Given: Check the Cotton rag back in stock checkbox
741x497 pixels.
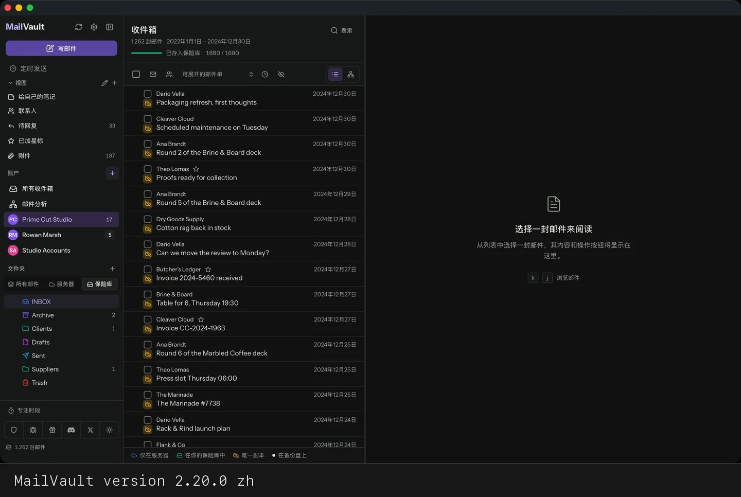Looking at the screenshot, I should click(x=148, y=219).
